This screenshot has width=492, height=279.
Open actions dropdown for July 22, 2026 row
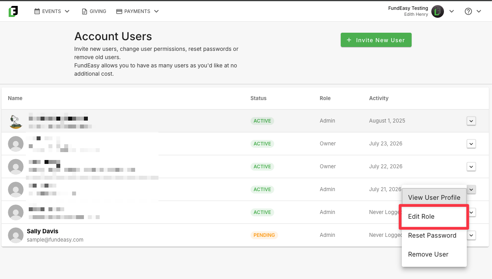pyautogui.click(x=471, y=167)
